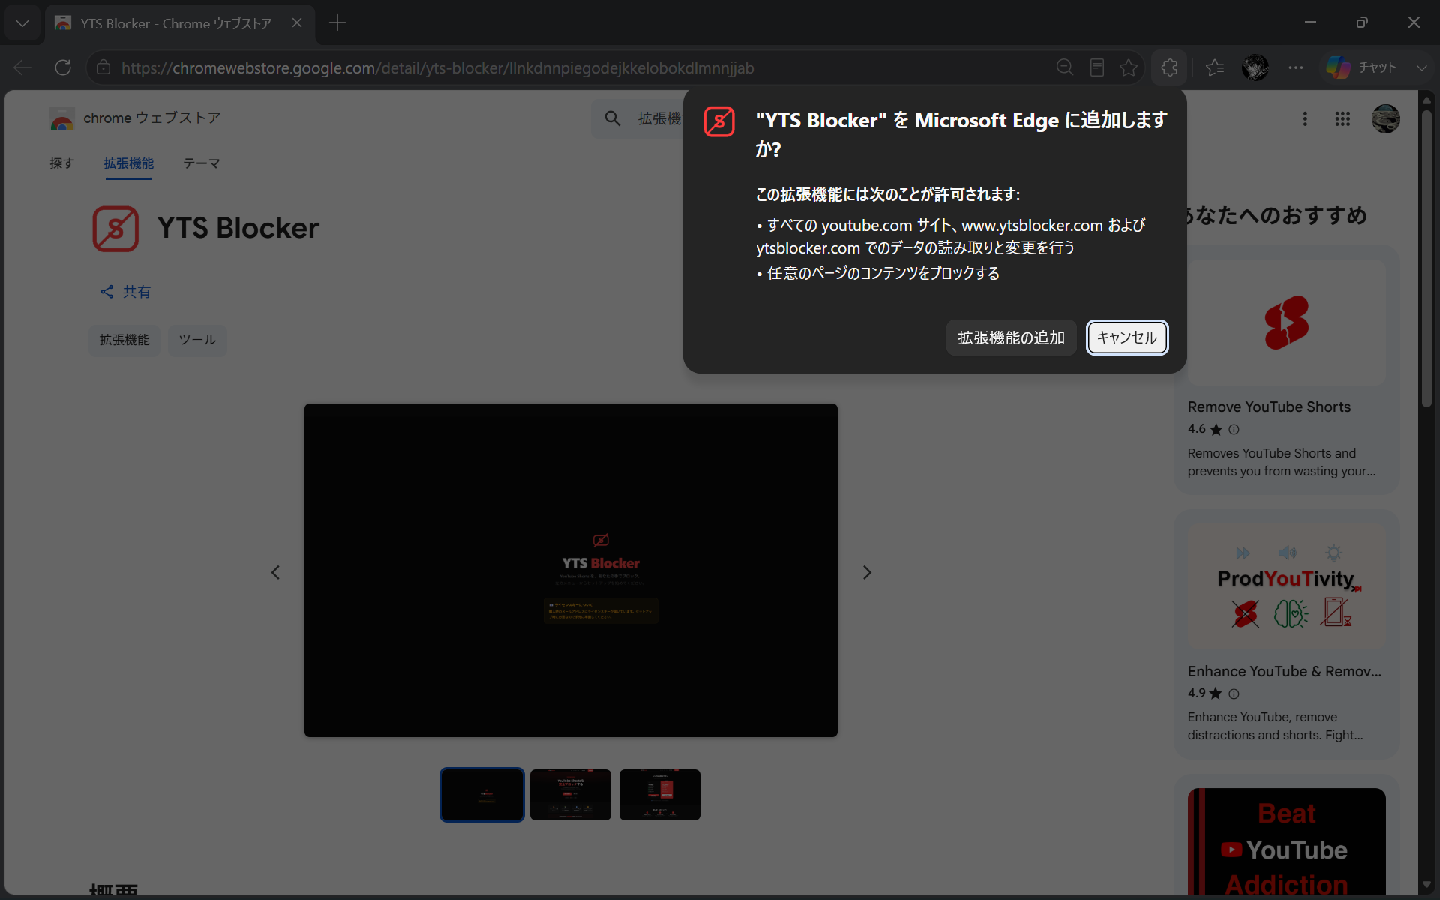
Task: Click the Remove YouTube Shorts logo image
Action: click(x=1287, y=322)
